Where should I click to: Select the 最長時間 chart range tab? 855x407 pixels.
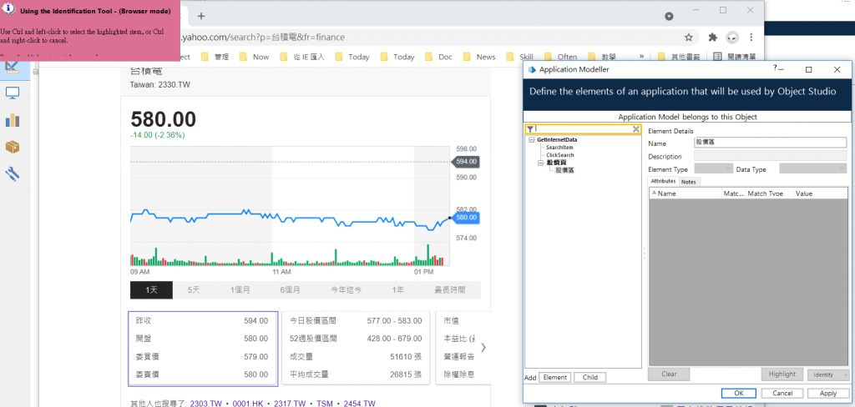(450, 290)
